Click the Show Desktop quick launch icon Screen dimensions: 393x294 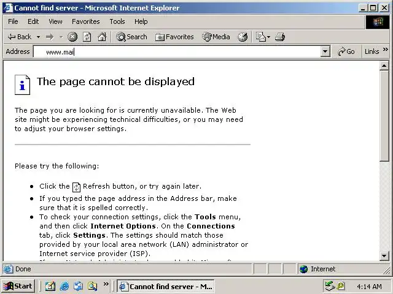coord(50,286)
